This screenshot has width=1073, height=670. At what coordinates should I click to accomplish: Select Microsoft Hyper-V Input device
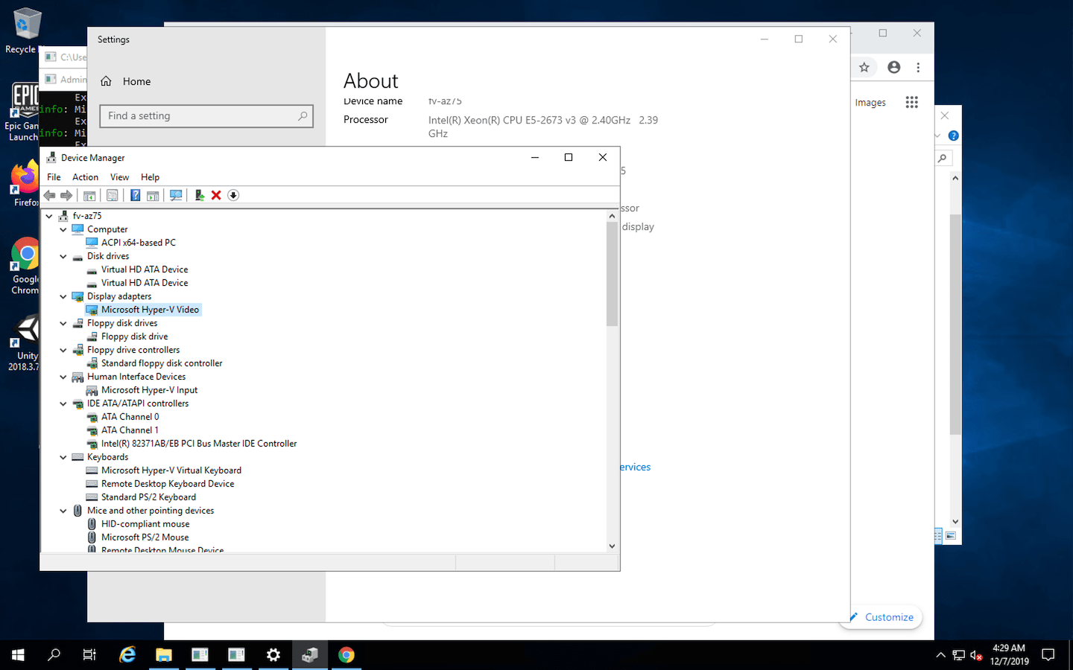(149, 390)
